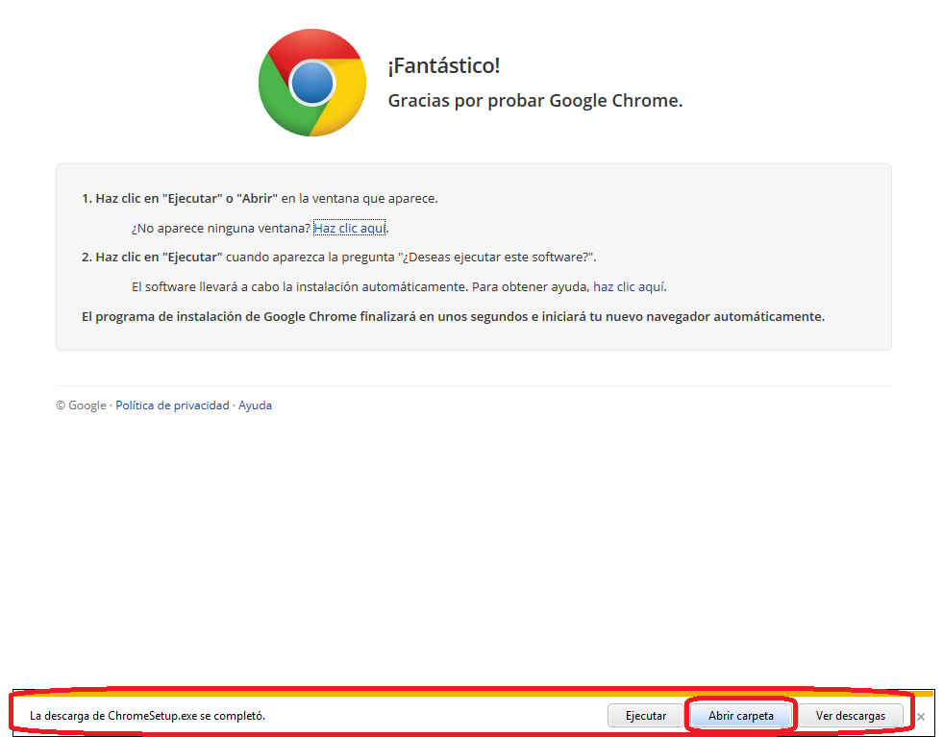Click 'Gracias por probar Google Chrome' text

(534, 101)
